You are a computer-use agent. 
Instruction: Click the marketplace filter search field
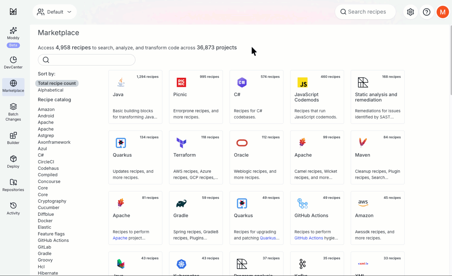click(x=87, y=60)
